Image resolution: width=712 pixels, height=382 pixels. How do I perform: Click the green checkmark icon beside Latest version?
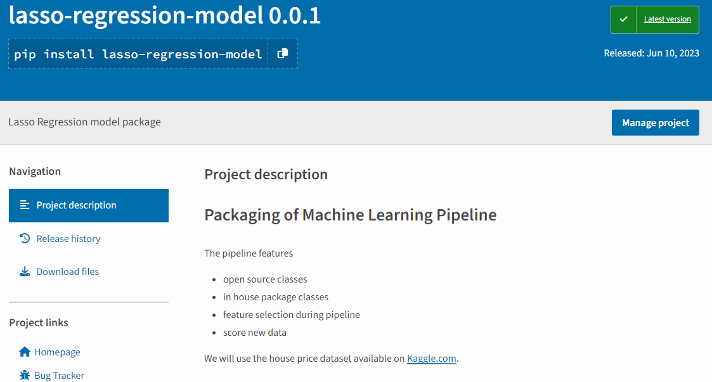click(x=624, y=20)
